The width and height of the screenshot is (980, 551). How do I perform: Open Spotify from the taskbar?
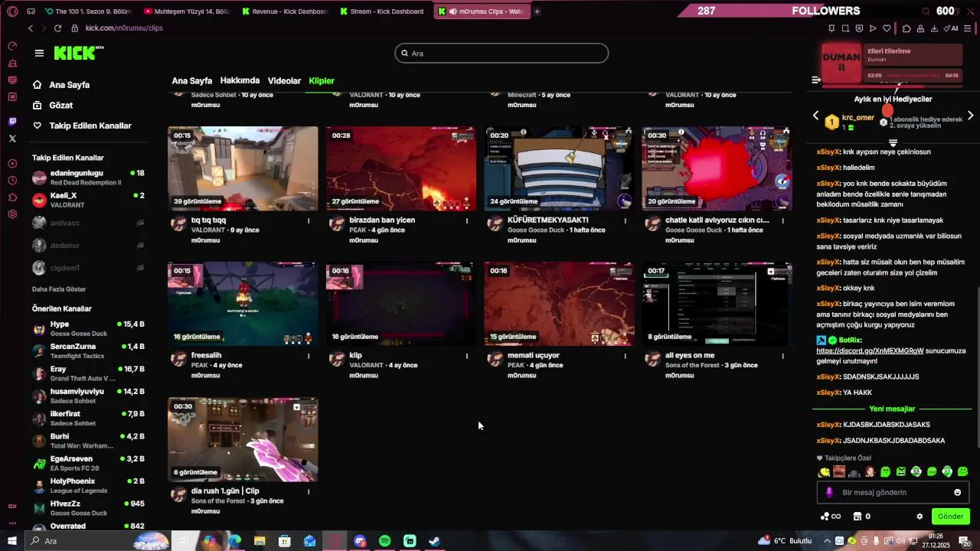coord(384,541)
